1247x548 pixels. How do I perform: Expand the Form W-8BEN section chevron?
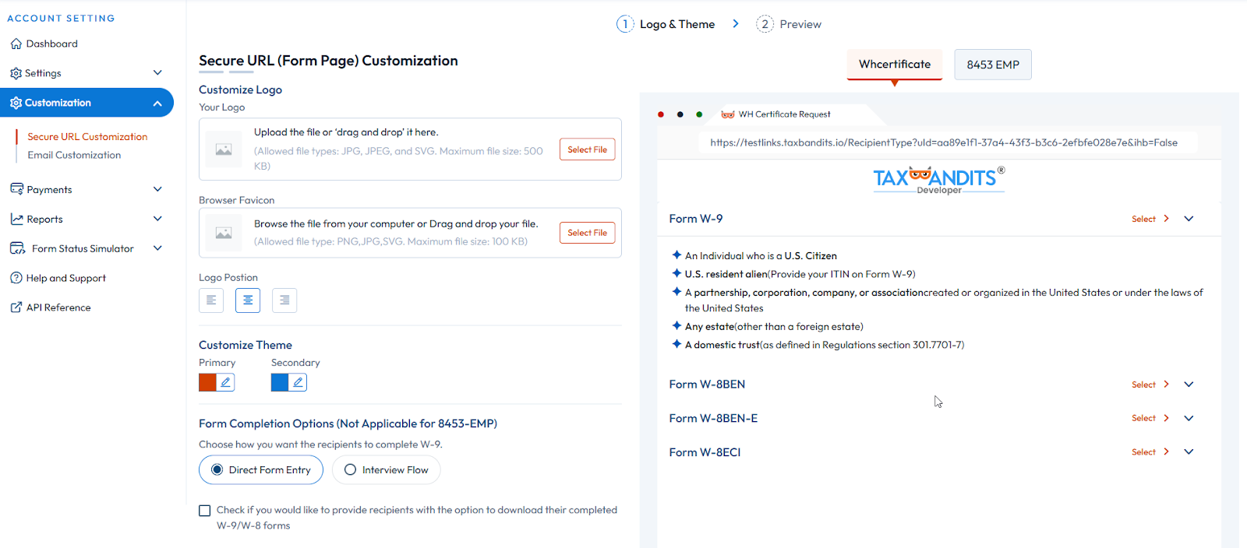tap(1189, 385)
